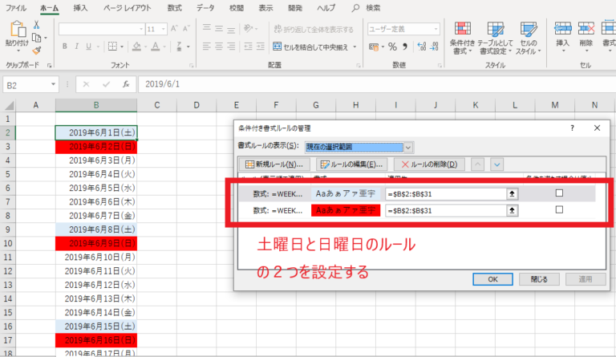Screen dimensions: 616x357
Task: Click 新規ルール button
Action: [274, 164]
